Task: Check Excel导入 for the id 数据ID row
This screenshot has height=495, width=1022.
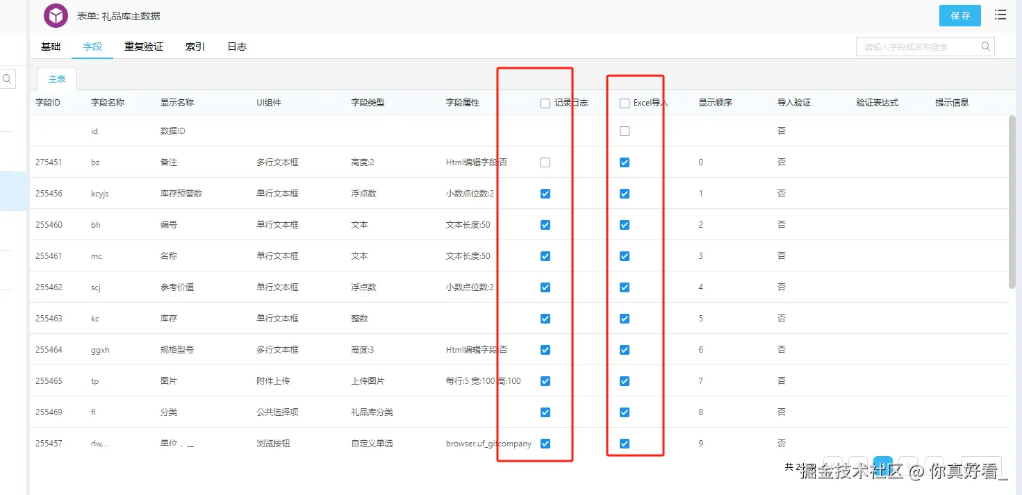Action: [x=625, y=131]
